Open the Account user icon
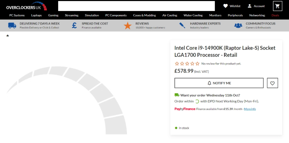Image resolution: width=289 pixels, height=143 pixels. [x=249, y=6]
